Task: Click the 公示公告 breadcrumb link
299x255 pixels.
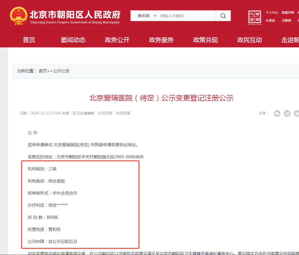Action: click(x=61, y=71)
